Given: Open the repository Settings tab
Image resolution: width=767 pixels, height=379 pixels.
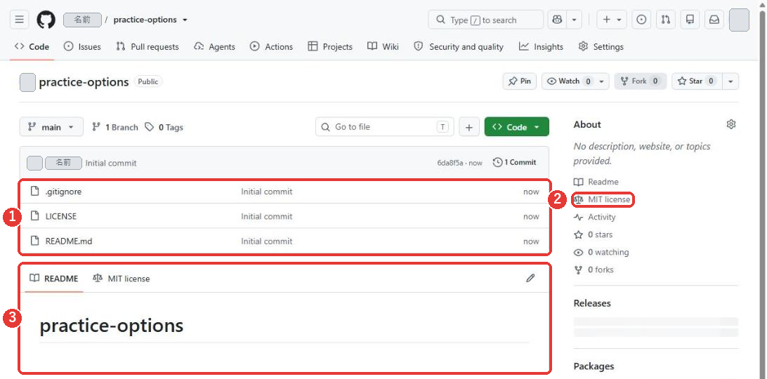Looking at the screenshot, I should 601,47.
